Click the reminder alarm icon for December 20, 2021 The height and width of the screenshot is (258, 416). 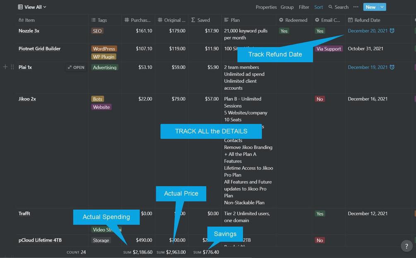(x=392, y=31)
